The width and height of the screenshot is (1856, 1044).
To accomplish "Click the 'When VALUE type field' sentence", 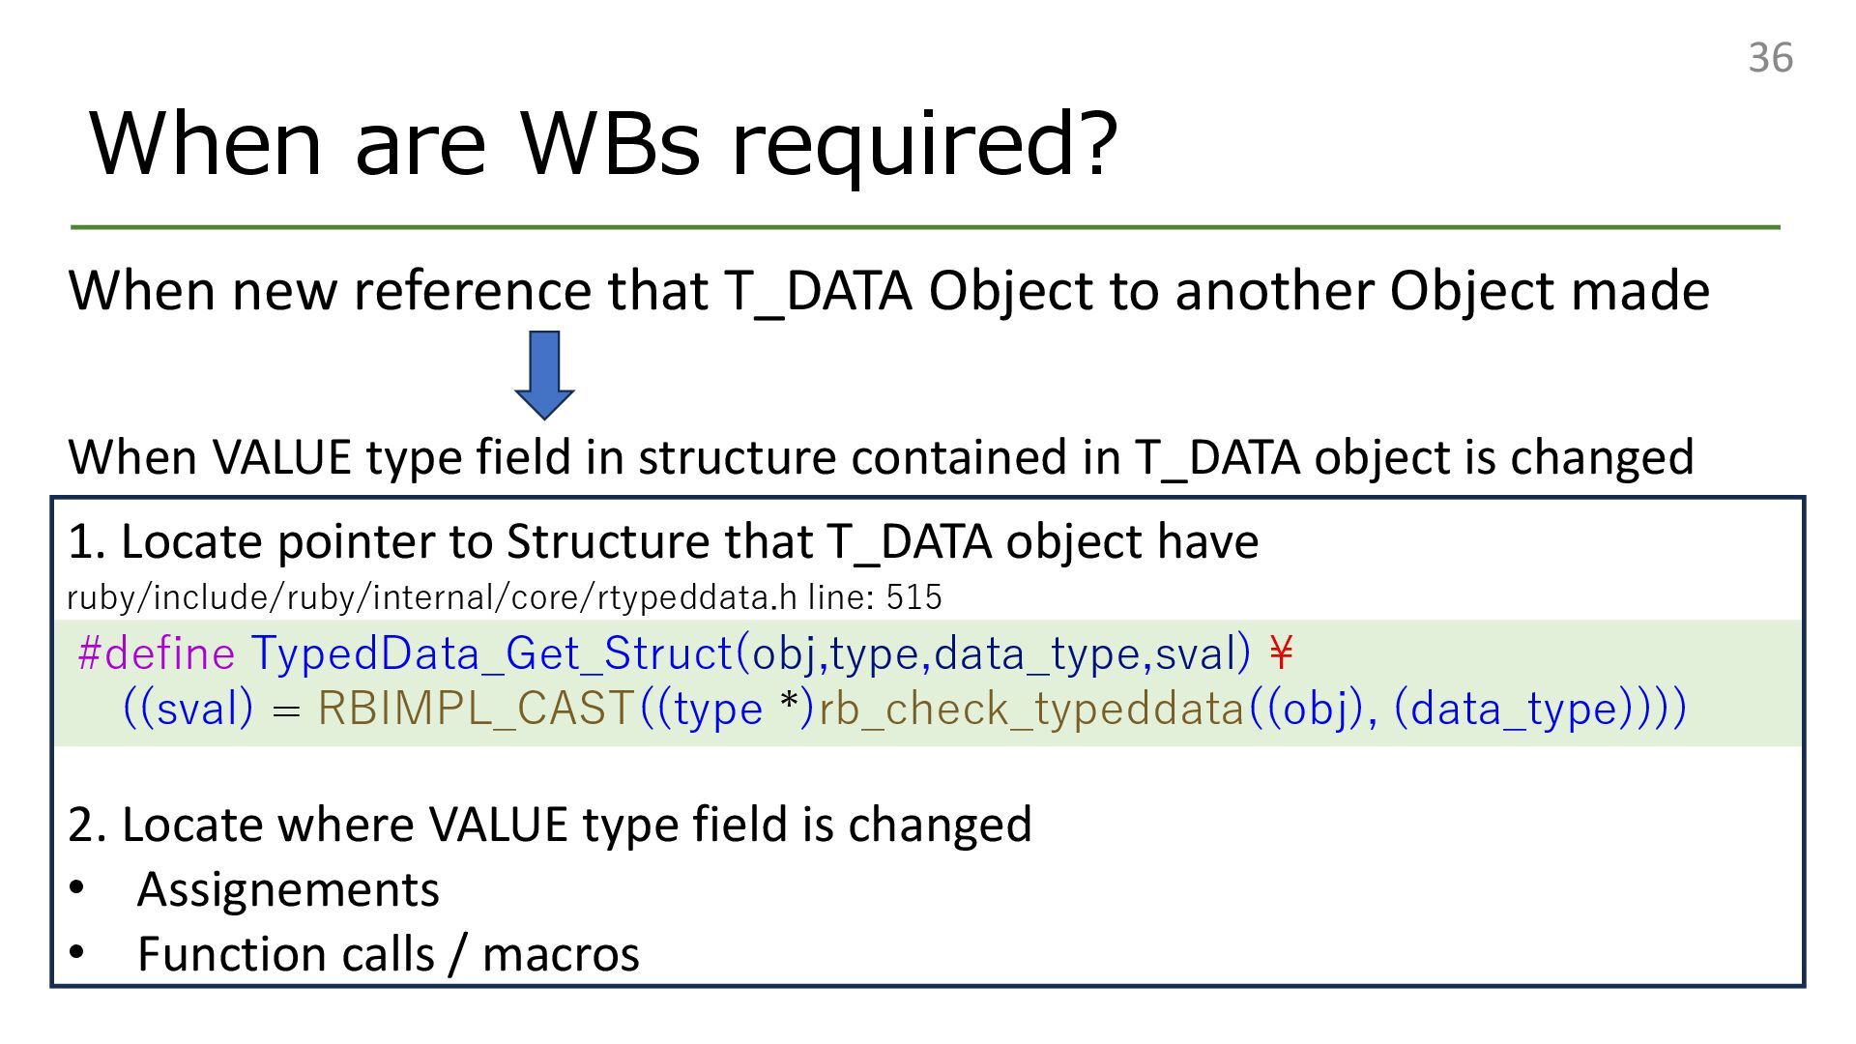I will [x=881, y=457].
